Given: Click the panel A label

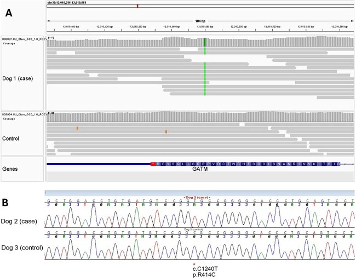Looking at the screenshot, I should (9, 13).
